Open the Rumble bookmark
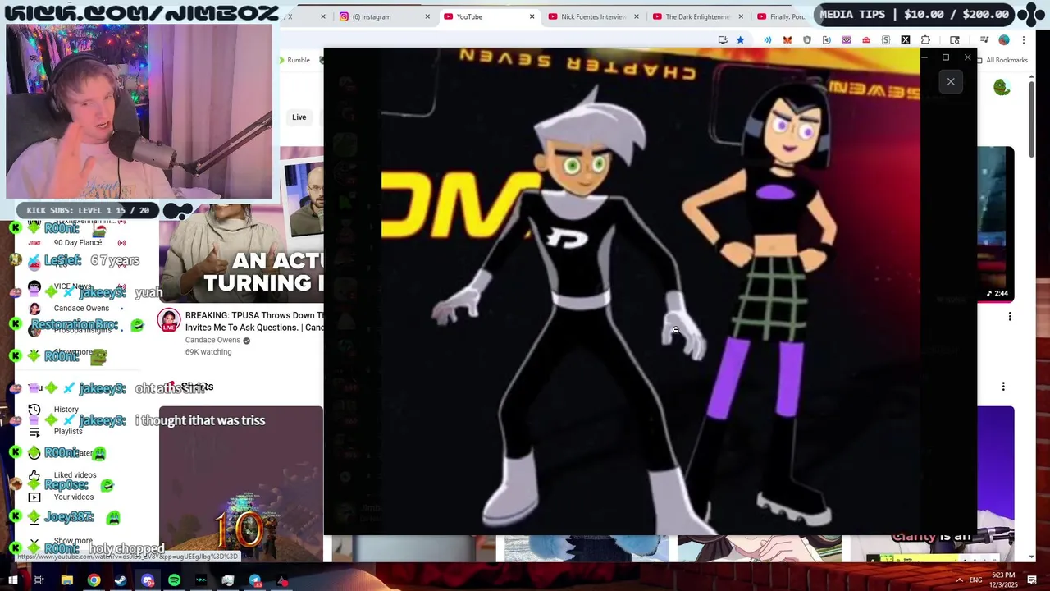The width and height of the screenshot is (1050, 591). pyautogui.click(x=293, y=60)
